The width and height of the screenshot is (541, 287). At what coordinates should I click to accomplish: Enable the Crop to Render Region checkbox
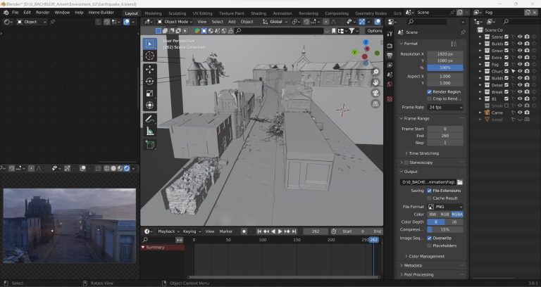(430, 98)
